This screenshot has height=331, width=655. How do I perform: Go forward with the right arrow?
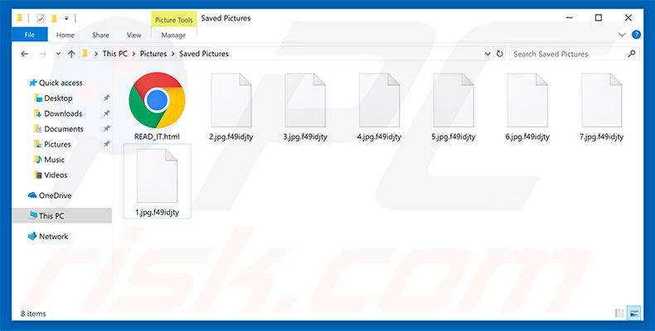[42, 54]
